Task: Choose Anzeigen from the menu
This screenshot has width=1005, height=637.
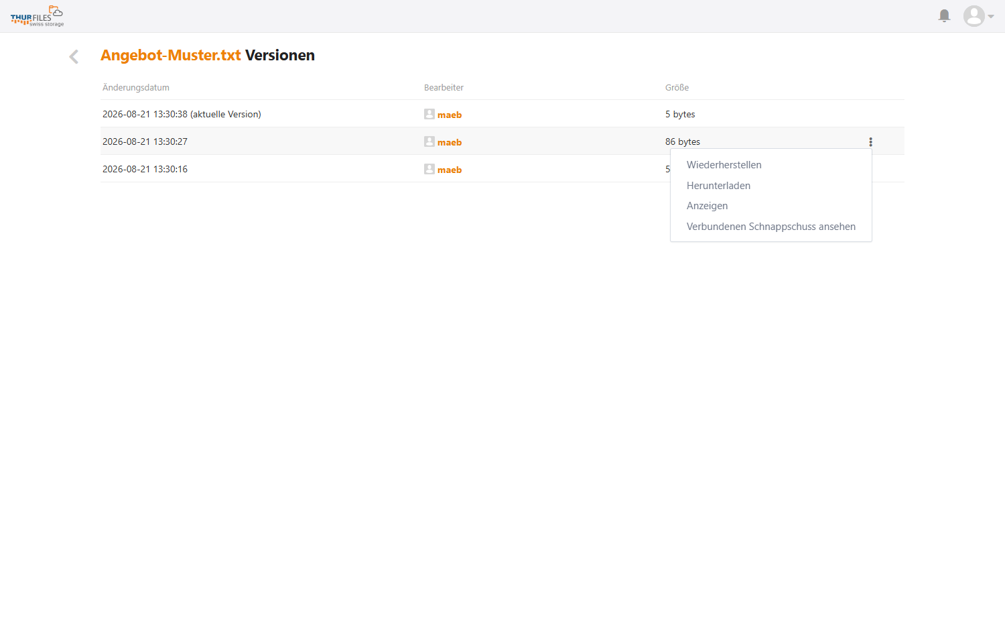Action: (707, 206)
